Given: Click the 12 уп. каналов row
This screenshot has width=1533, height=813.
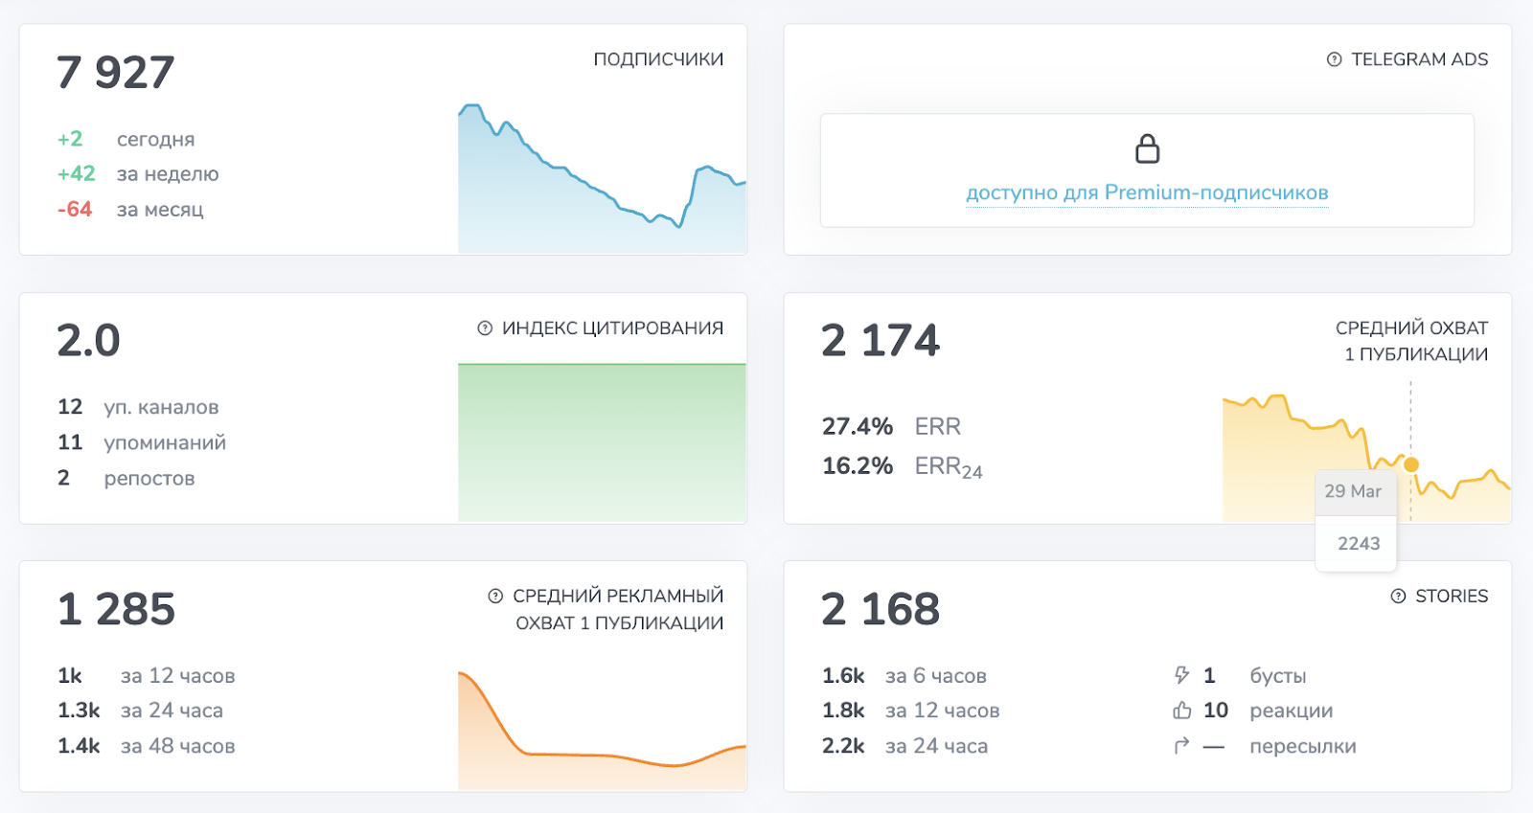Looking at the screenshot, I should click(x=138, y=407).
